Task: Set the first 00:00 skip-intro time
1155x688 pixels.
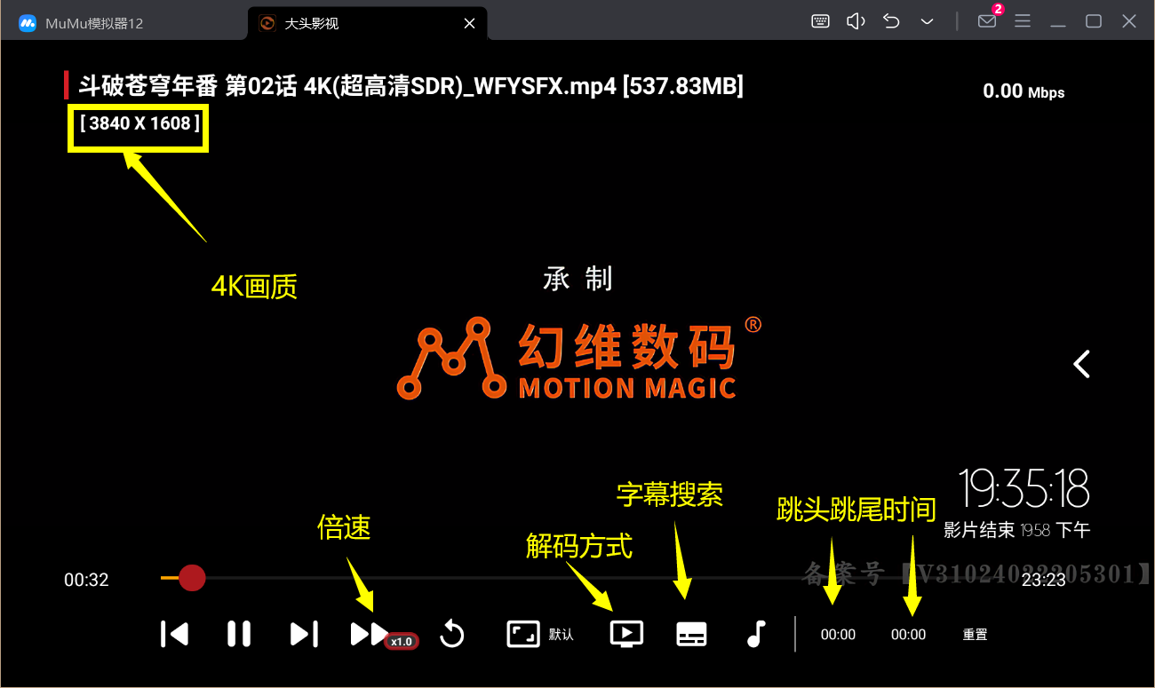Action: coord(838,635)
